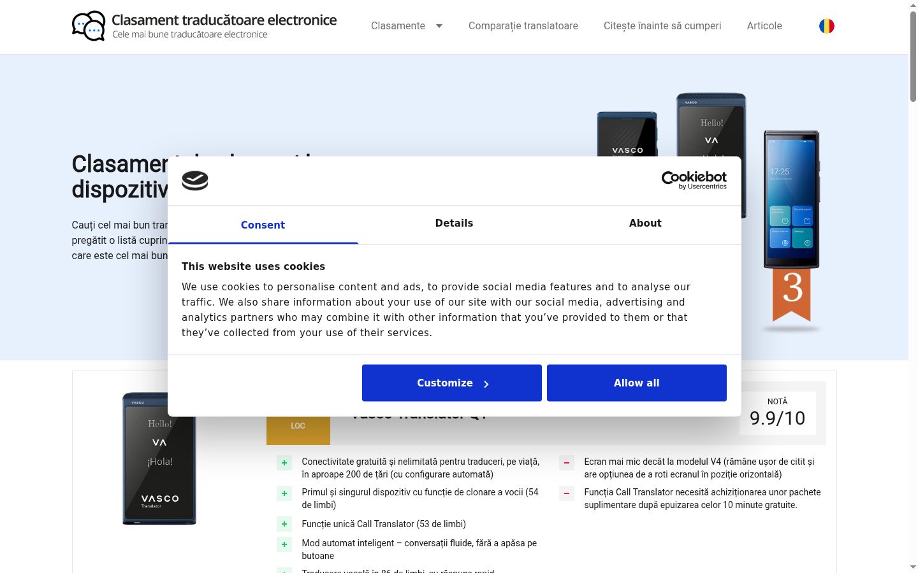Open the Clasamente menu
918x573 pixels.
coord(398,26)
